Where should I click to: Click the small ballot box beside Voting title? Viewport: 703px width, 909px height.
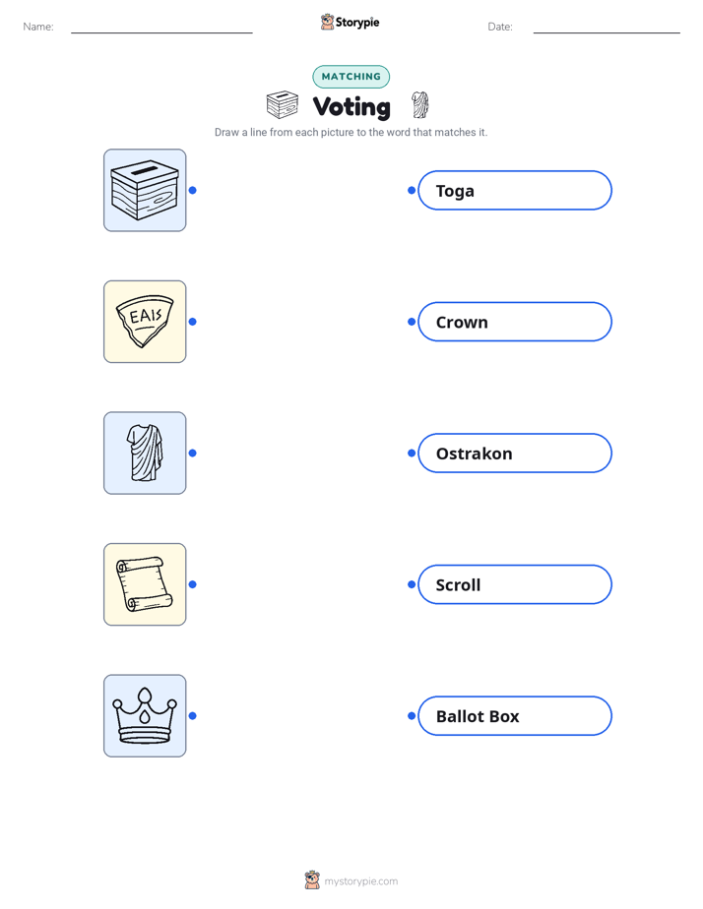point(283,105)
